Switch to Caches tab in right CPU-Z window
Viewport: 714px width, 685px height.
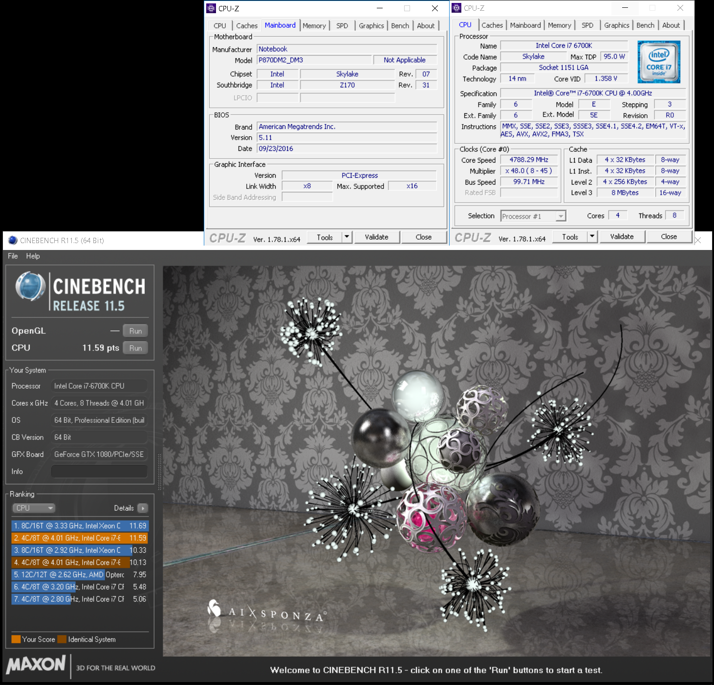(x=492, y=25)
